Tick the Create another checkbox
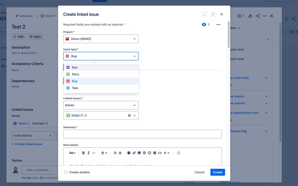Image resolution: width=298 pixels, height=186 pixels. tap(66, 172)
